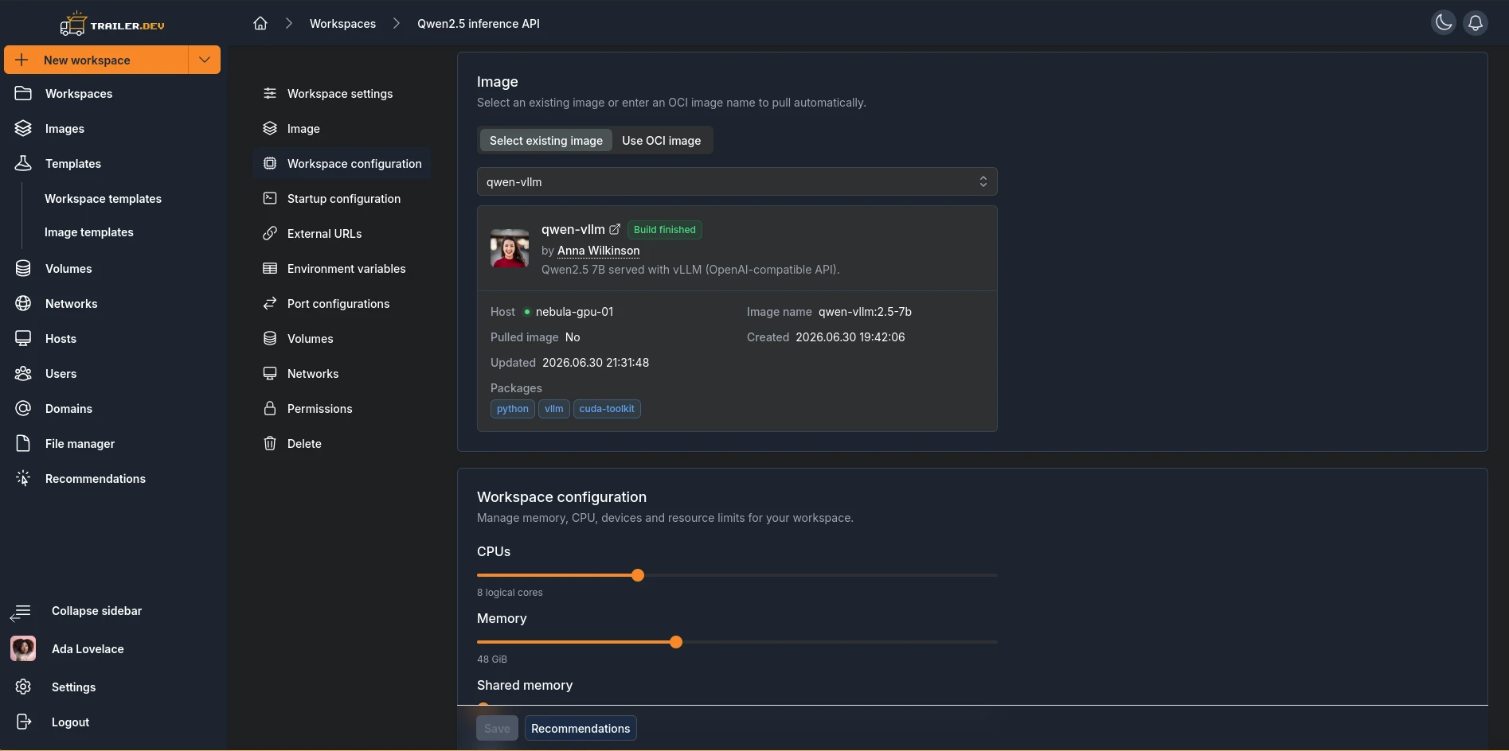
Task: Open Anna Wilkinson profile link
Action: click(598, 250)
